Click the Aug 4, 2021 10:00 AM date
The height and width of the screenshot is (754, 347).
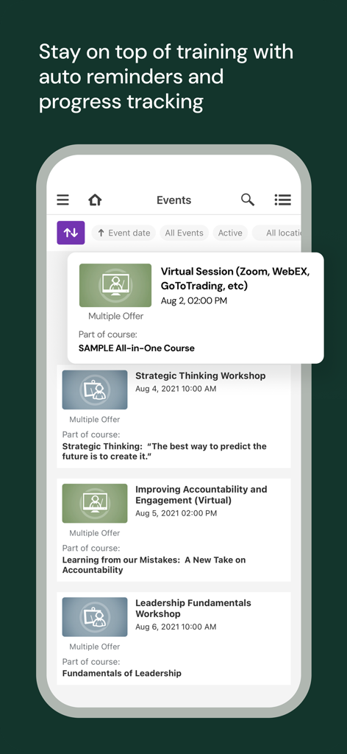tap(176, 389)
